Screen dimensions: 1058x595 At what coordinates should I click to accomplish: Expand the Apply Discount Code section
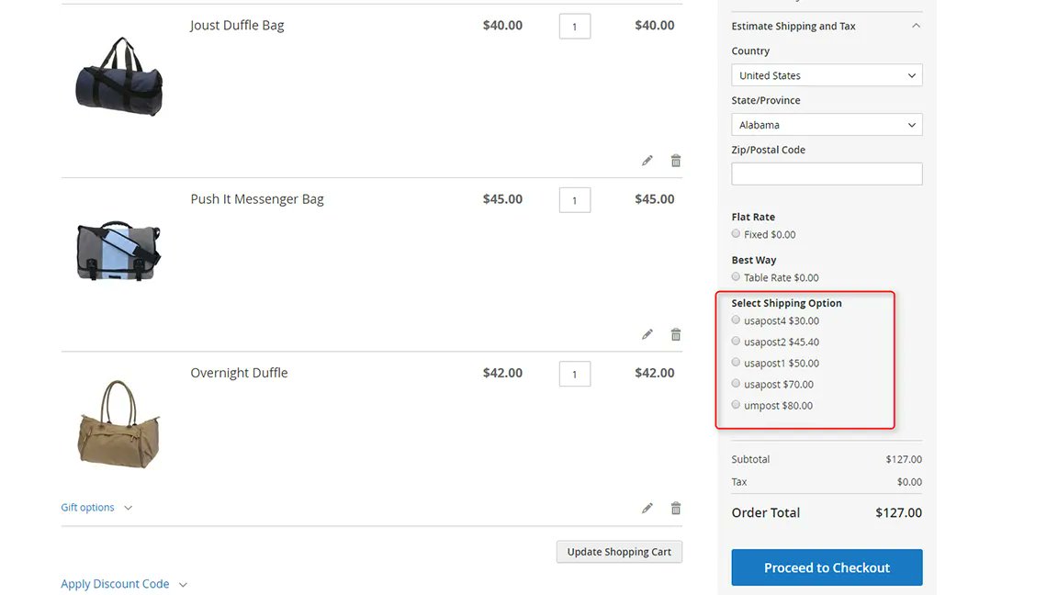tap(124, 583)
